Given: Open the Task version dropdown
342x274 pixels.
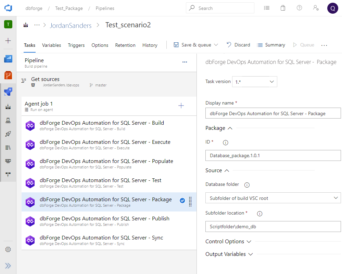Looking at the screenshot, I should click(x=255, y=82).
